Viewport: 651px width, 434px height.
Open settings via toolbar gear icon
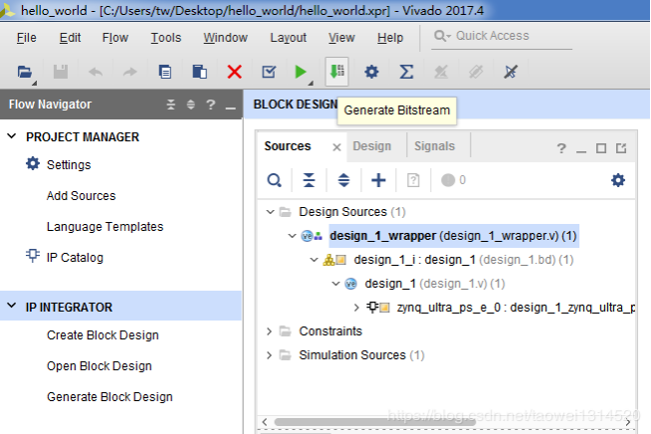[x=371, y=72]
